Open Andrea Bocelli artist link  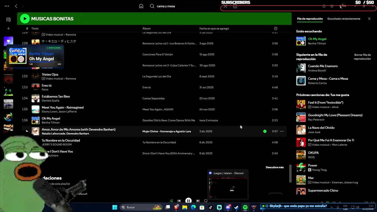317,71
